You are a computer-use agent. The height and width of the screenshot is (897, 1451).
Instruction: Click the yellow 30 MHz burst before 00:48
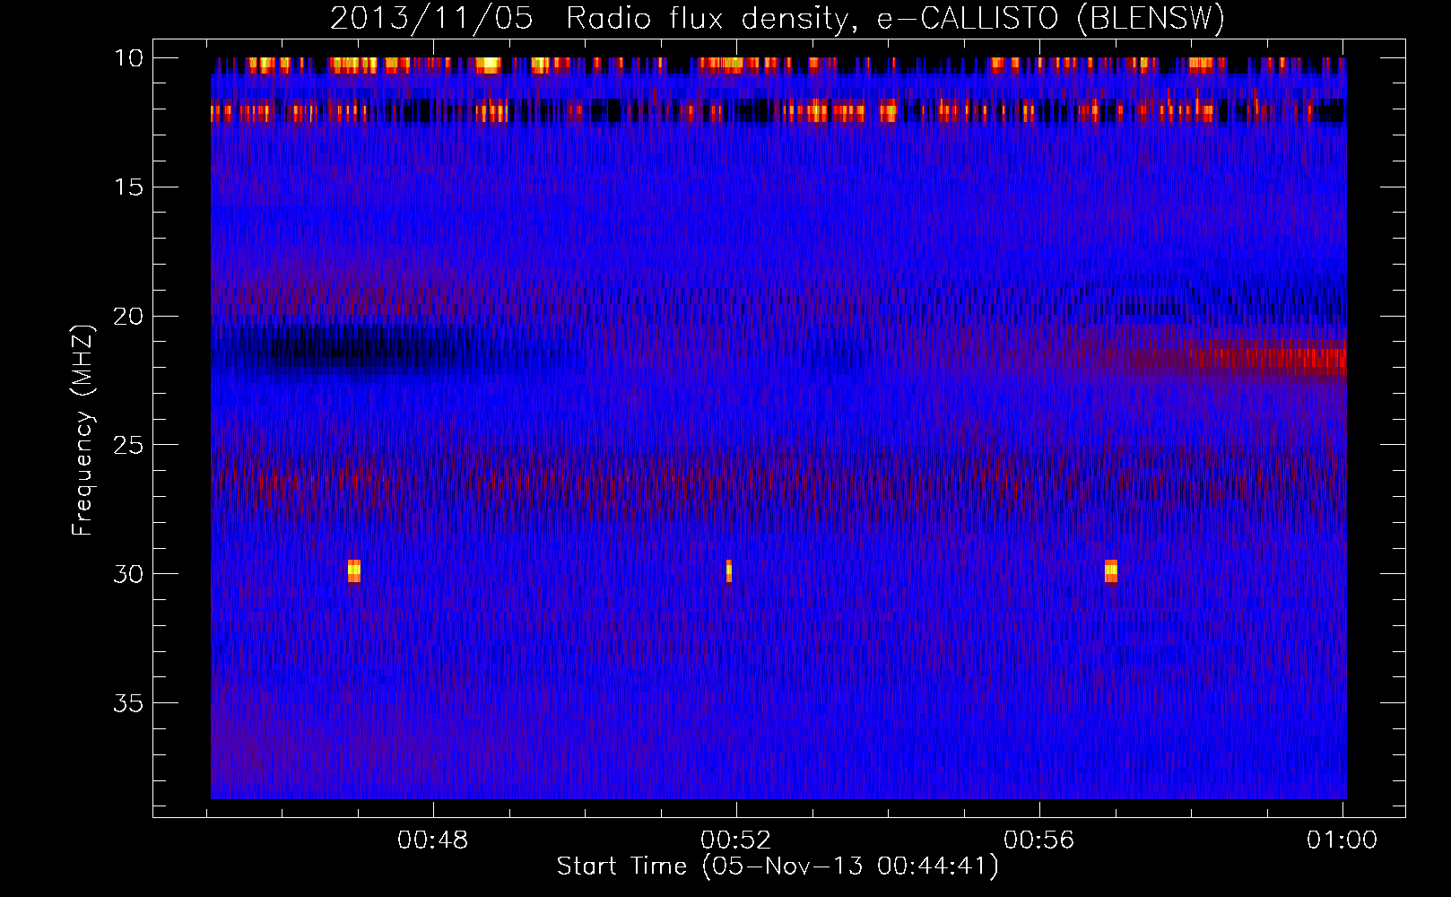tap(354, 571)
